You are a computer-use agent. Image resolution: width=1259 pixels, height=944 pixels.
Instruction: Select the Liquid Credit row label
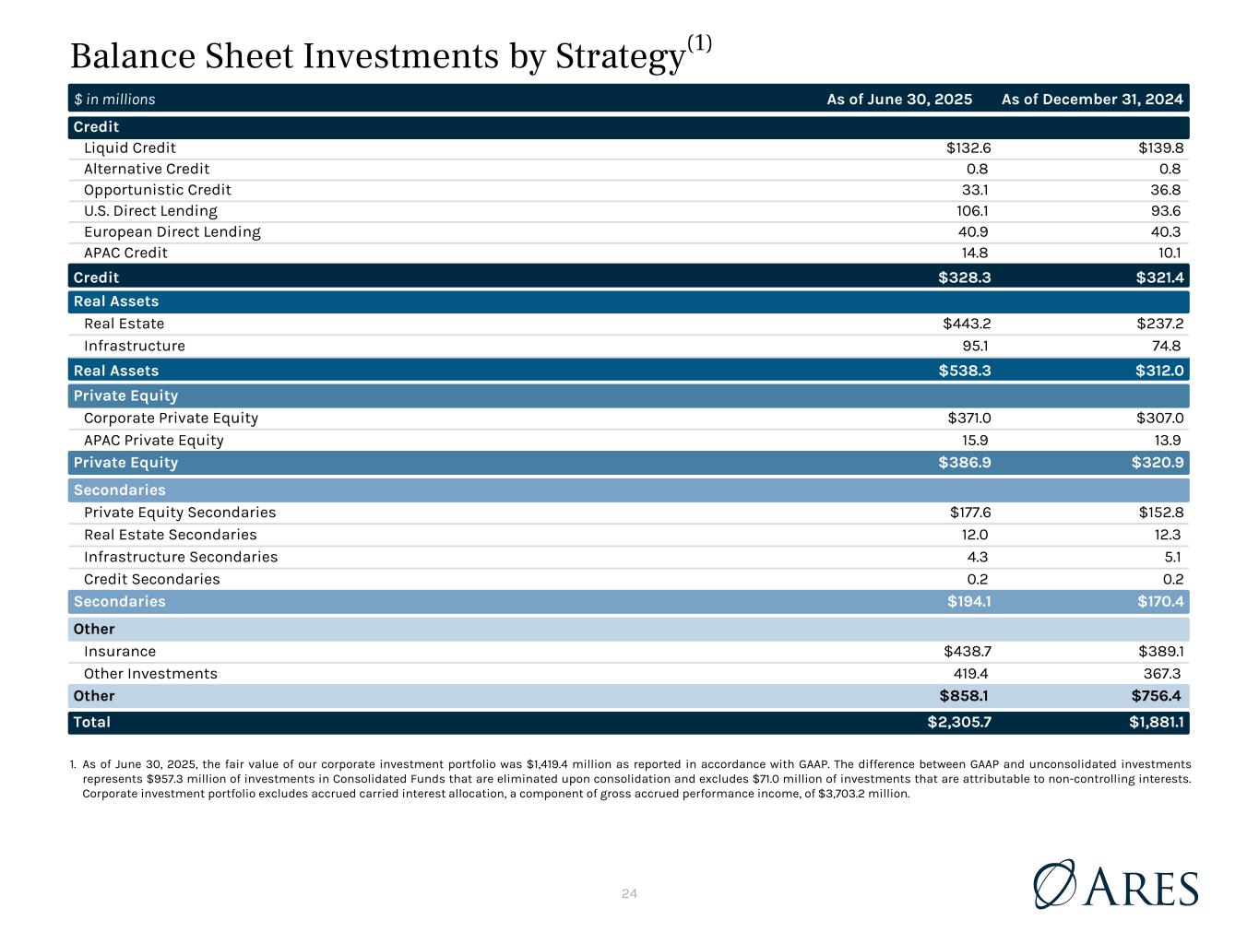pos(130,148)
